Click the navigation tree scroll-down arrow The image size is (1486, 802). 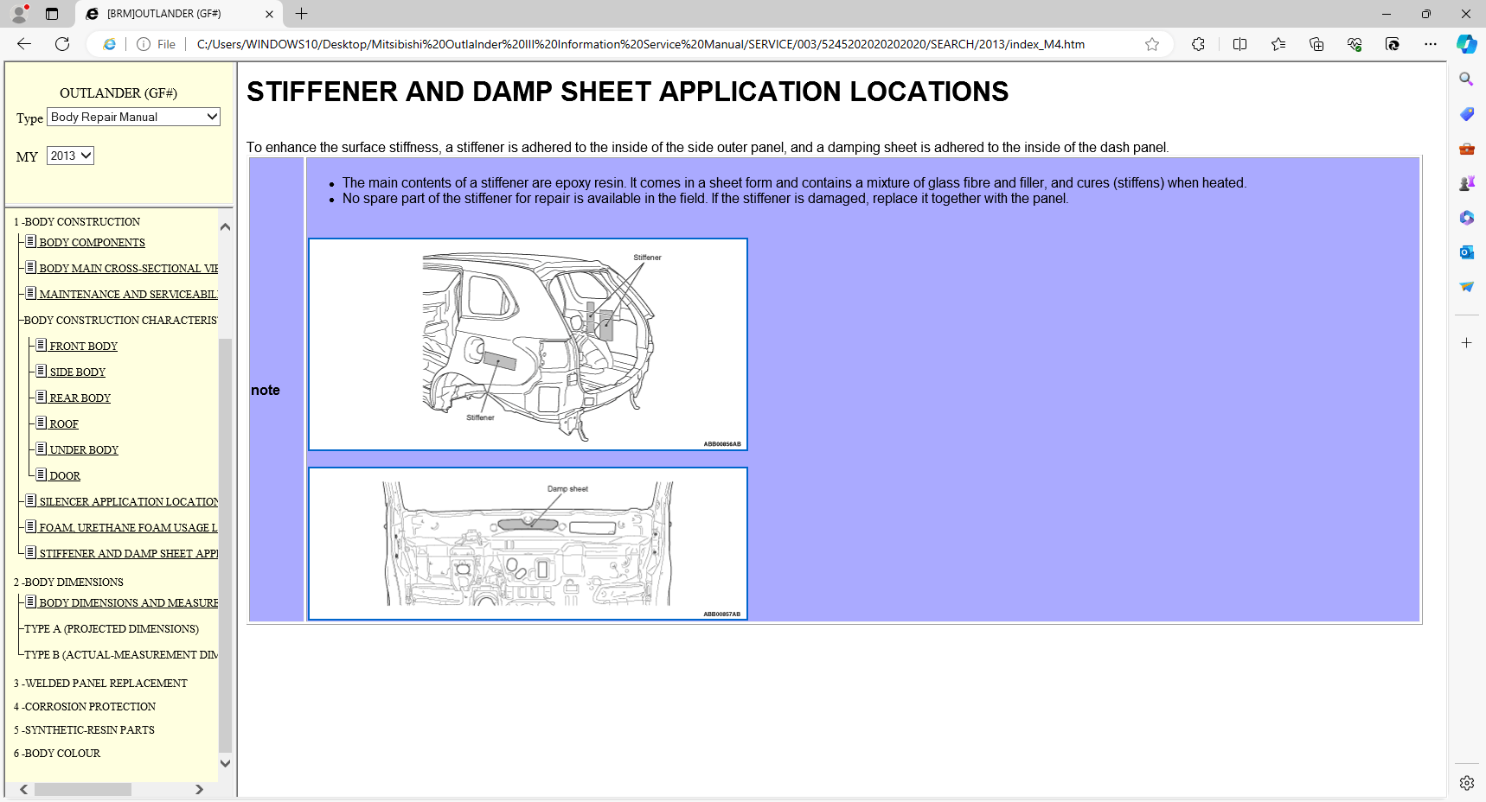pos(225,763)
